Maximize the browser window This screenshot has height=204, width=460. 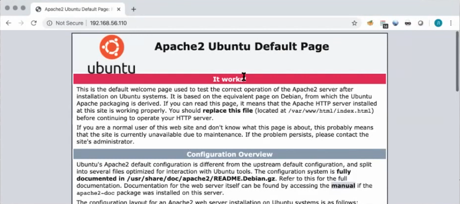(23, 8)
